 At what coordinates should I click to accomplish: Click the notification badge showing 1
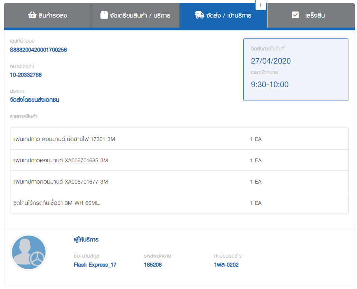tap(261, 5)
